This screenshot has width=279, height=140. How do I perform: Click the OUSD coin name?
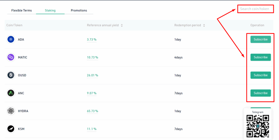coord(22,75)
